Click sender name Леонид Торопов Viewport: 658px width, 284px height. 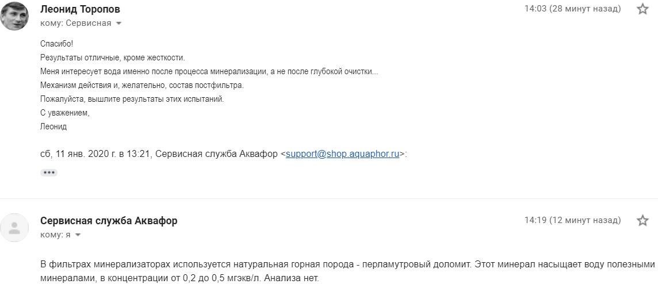click(81, 9)
